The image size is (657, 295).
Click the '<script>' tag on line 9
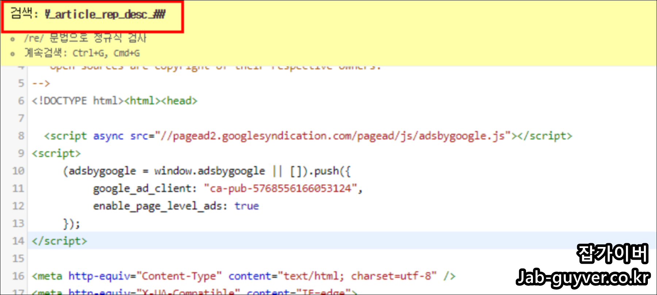pos(56,153)
